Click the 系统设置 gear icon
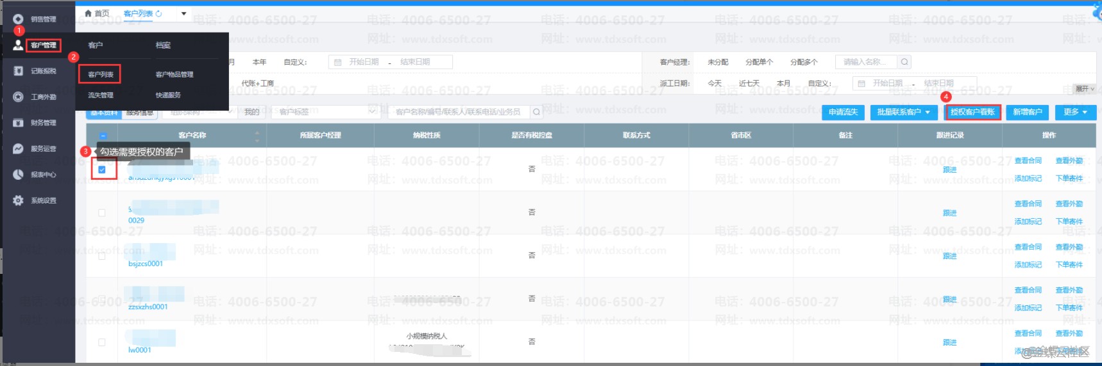 click(x=18, y=200)
